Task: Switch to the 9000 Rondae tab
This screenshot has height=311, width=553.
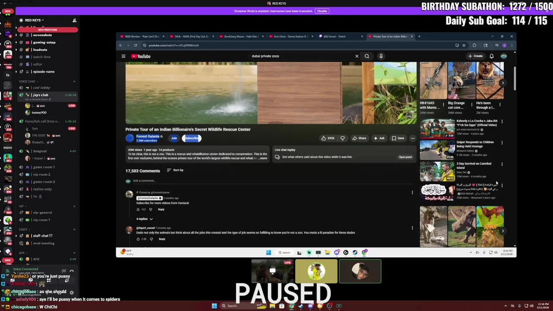Action: [x=142, y=36]
